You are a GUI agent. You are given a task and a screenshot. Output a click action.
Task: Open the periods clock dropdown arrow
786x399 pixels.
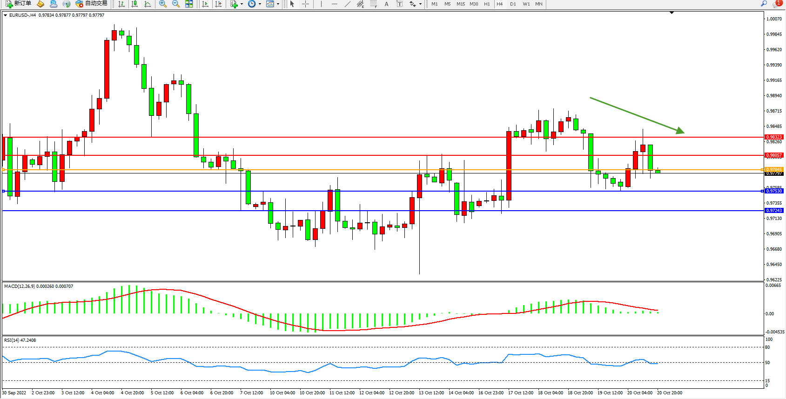coord(260,4)
